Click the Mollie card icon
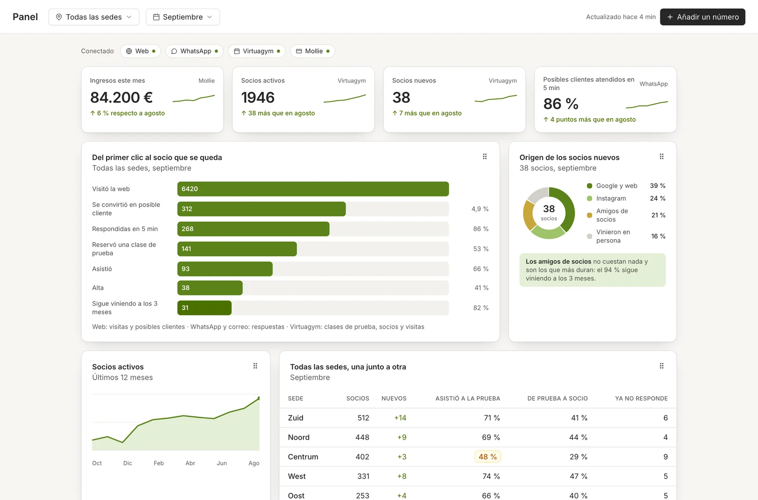This screenshot has width=758, height=500. (299, 51)
